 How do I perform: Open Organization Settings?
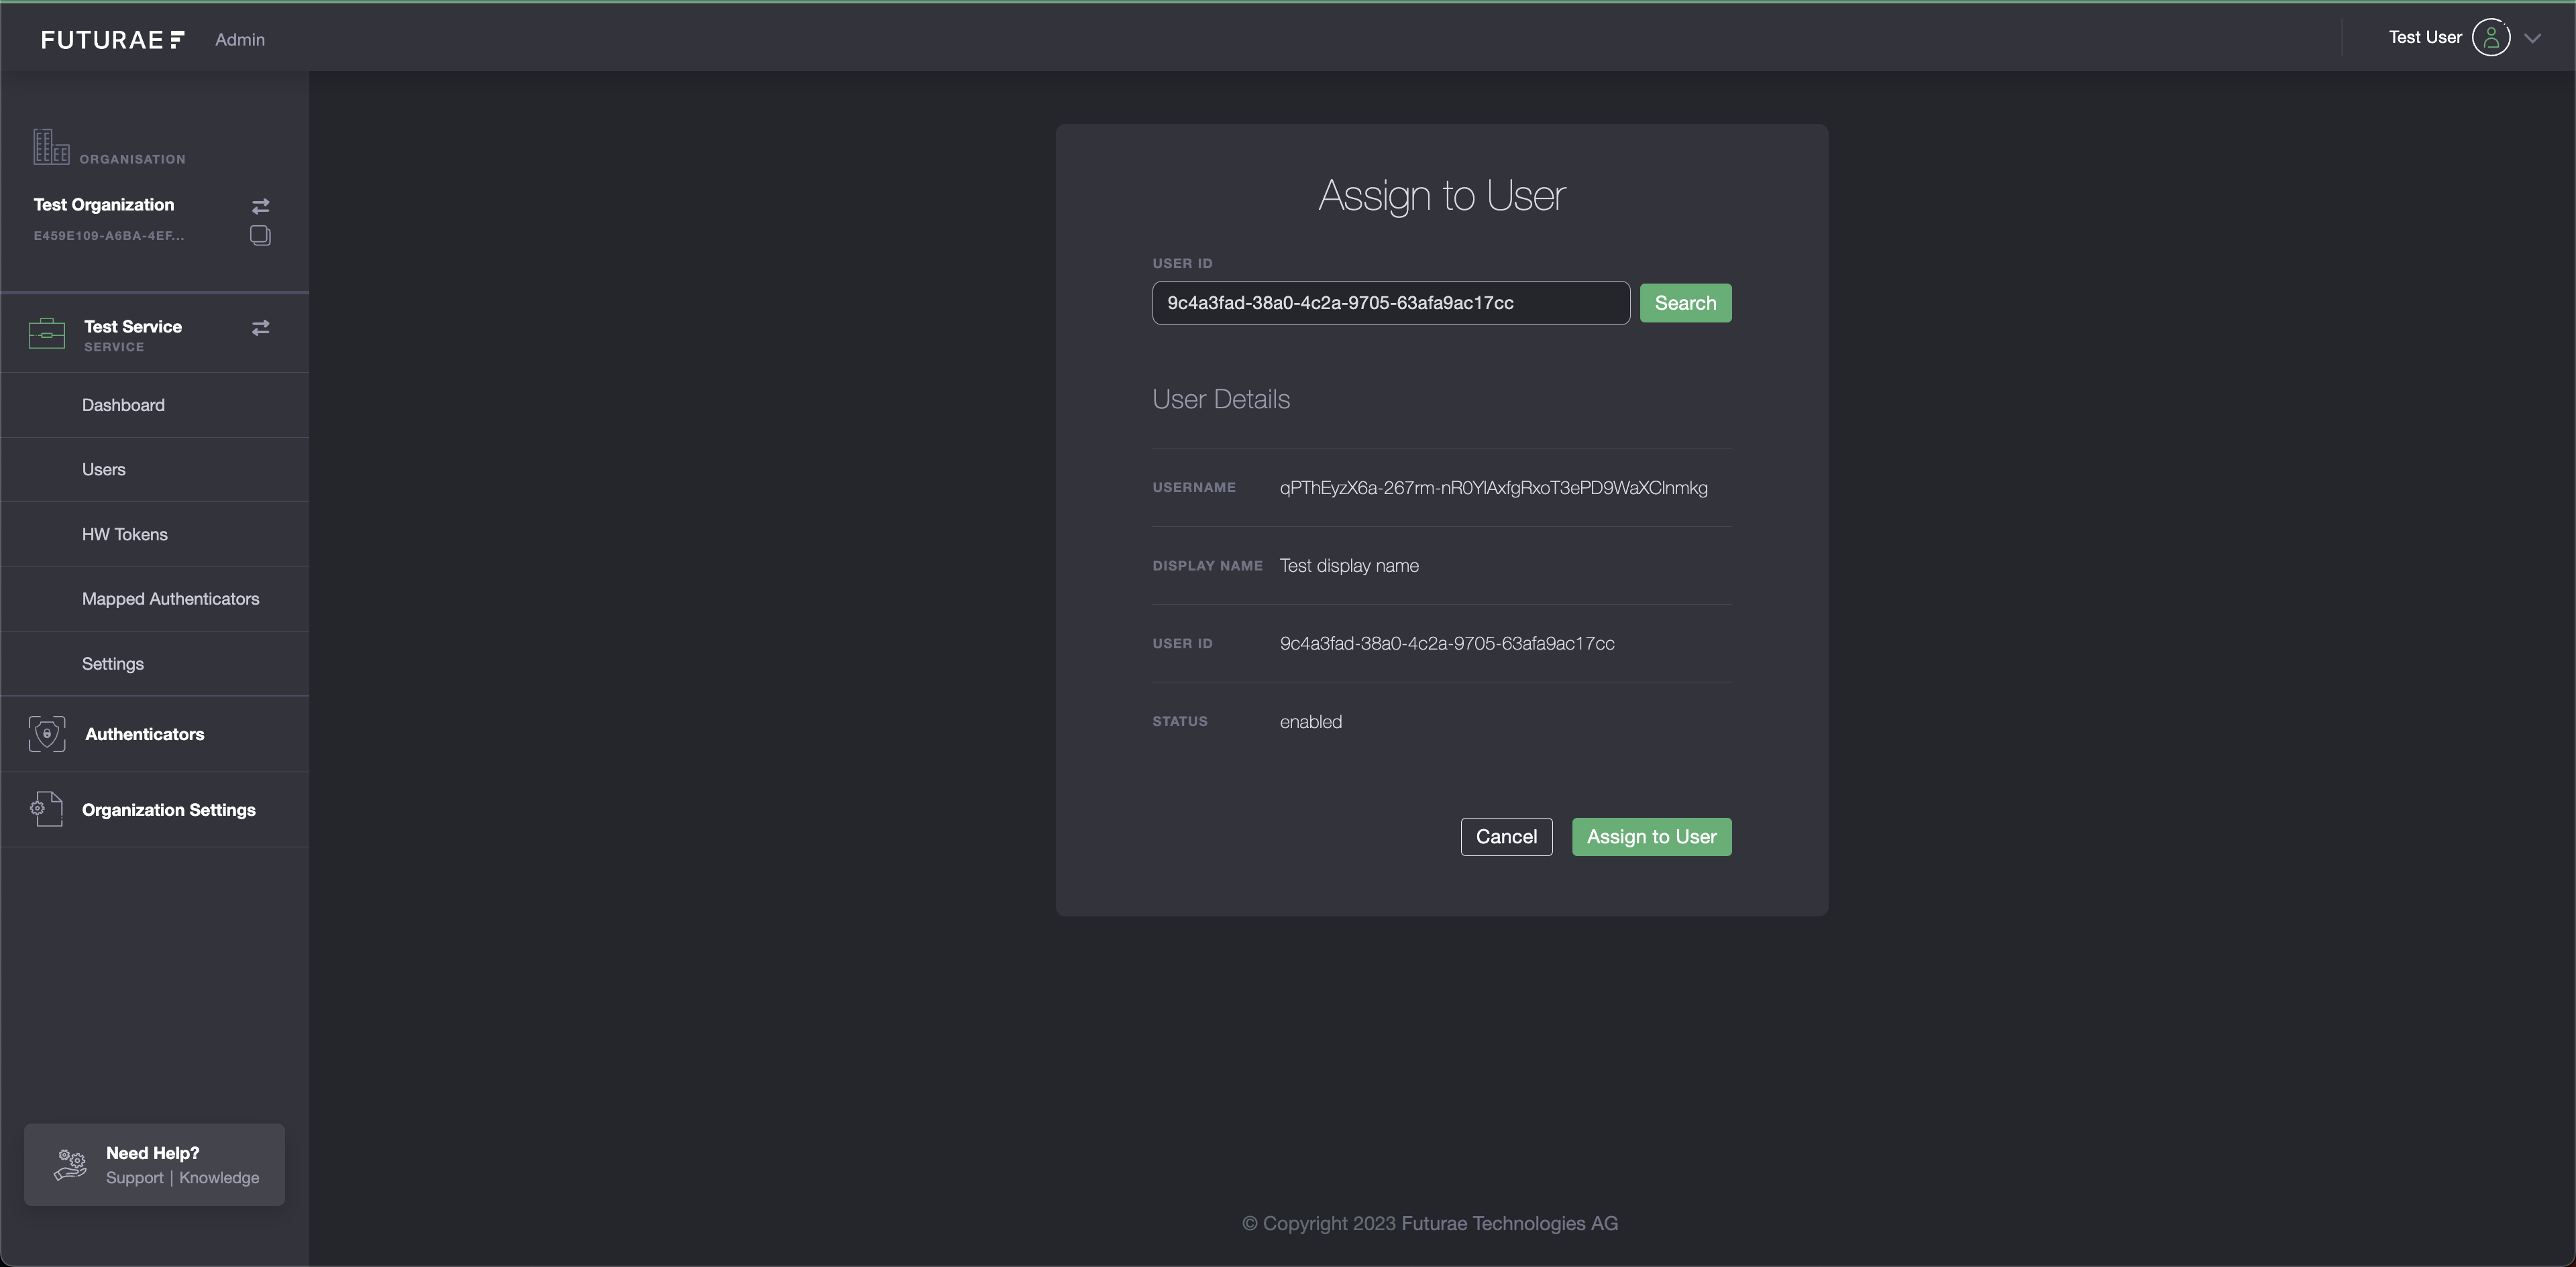[169, 809]
